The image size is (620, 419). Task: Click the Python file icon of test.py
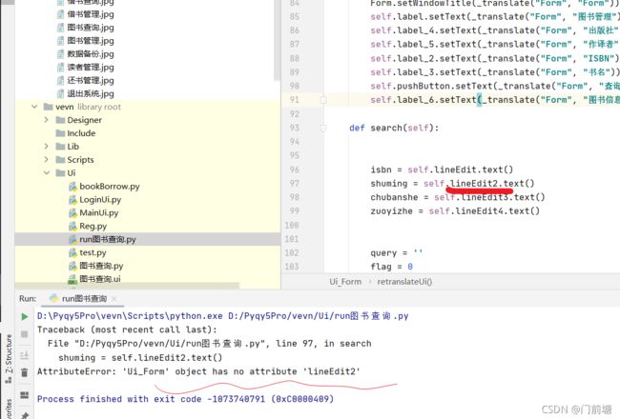point(72,252)
